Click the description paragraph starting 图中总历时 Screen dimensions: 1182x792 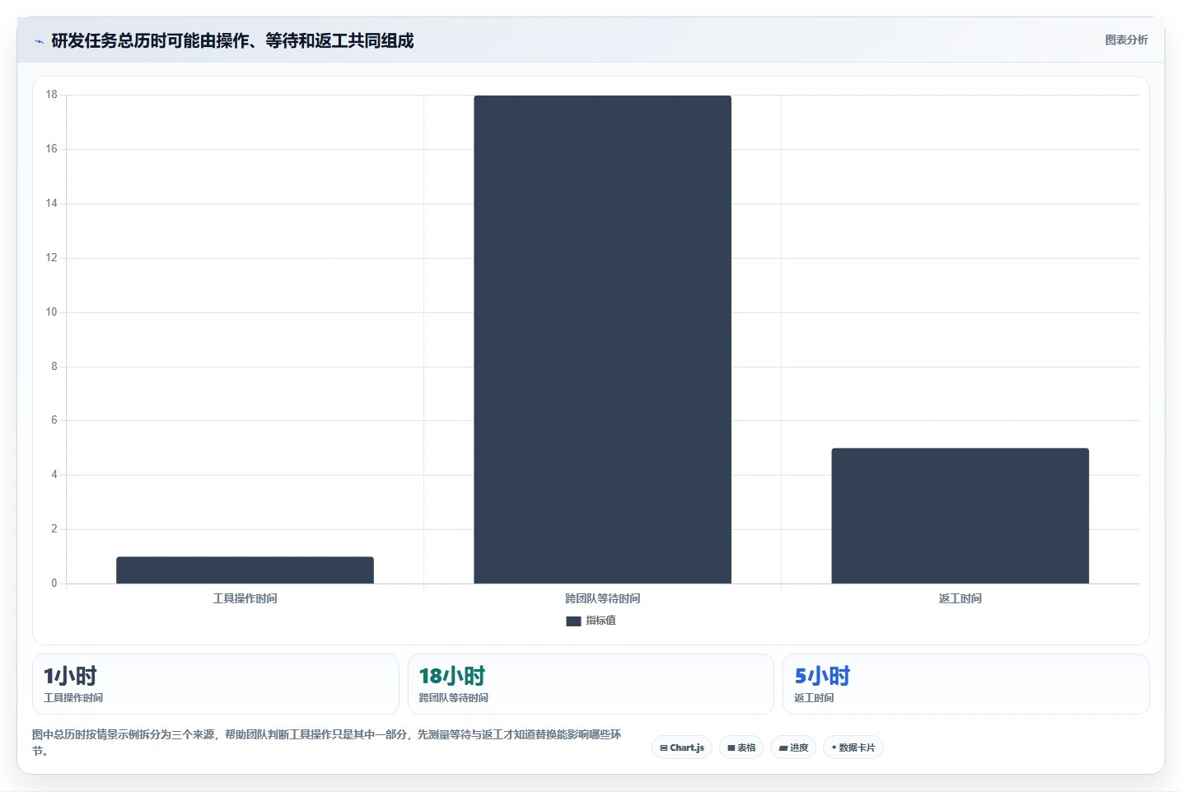click(x=327, y=743)
